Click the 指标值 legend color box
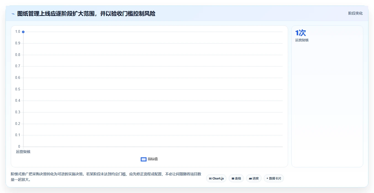Image resolution: width=374 pixels, height=193 pixels. (x=144, y=159)
